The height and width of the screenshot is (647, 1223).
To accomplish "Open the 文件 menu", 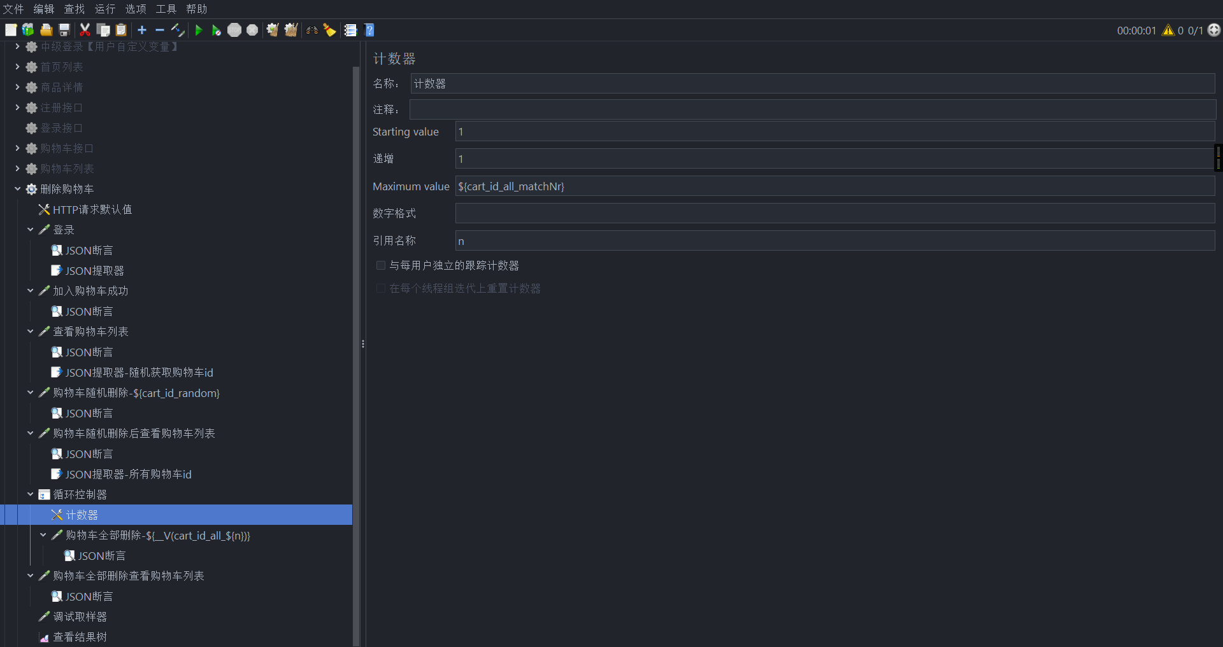I will tap(13, 9).
